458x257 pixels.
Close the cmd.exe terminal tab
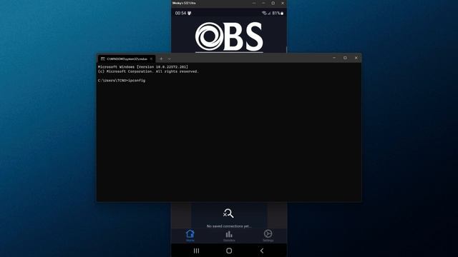coord(151,59)
